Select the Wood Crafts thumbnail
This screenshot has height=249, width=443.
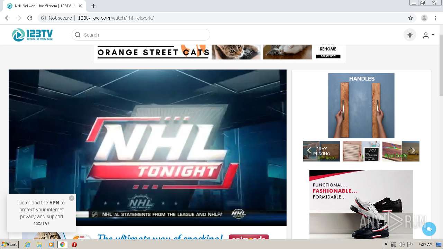point(401,151)
